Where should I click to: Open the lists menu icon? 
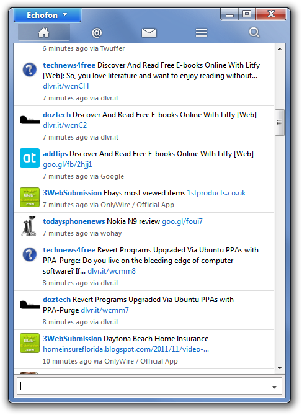pyautogui.click(x=202, y=33)
